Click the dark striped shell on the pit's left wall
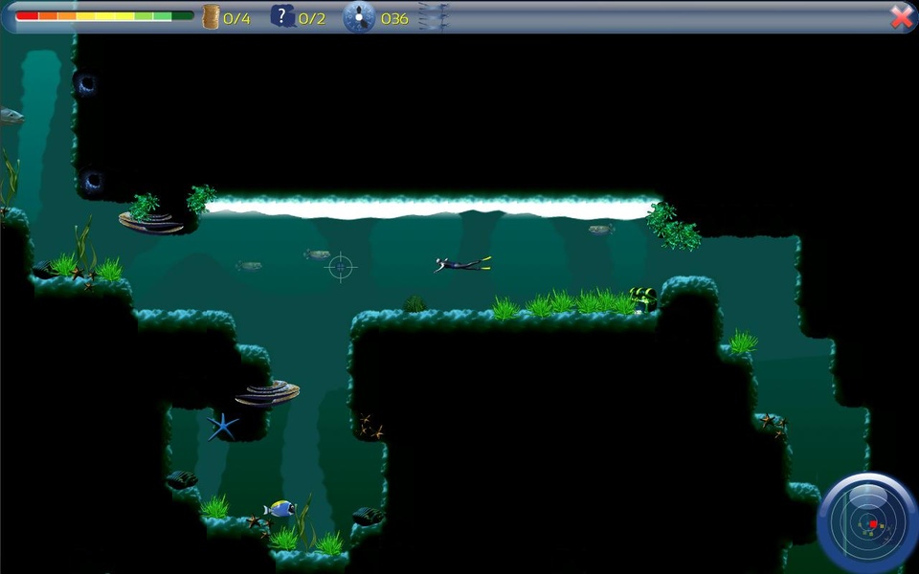This screenshot has height=574, width=919. pos(182,479)
